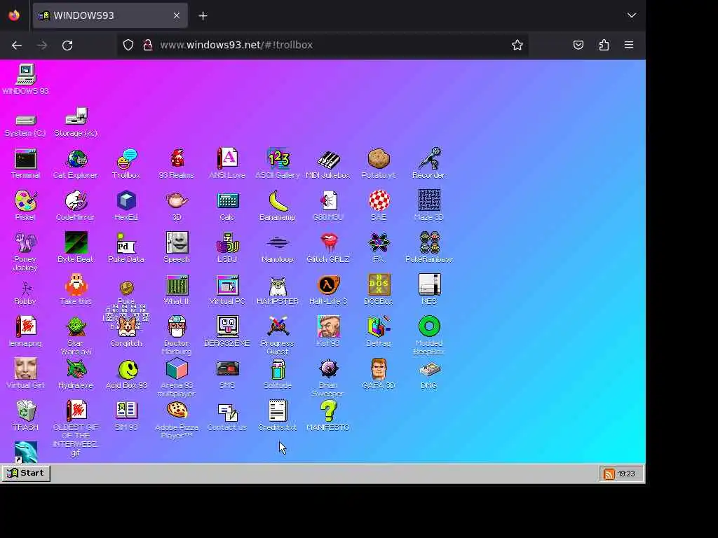Open a new browser tab
The height and width of the screenshot is (538, 718).
203,16
